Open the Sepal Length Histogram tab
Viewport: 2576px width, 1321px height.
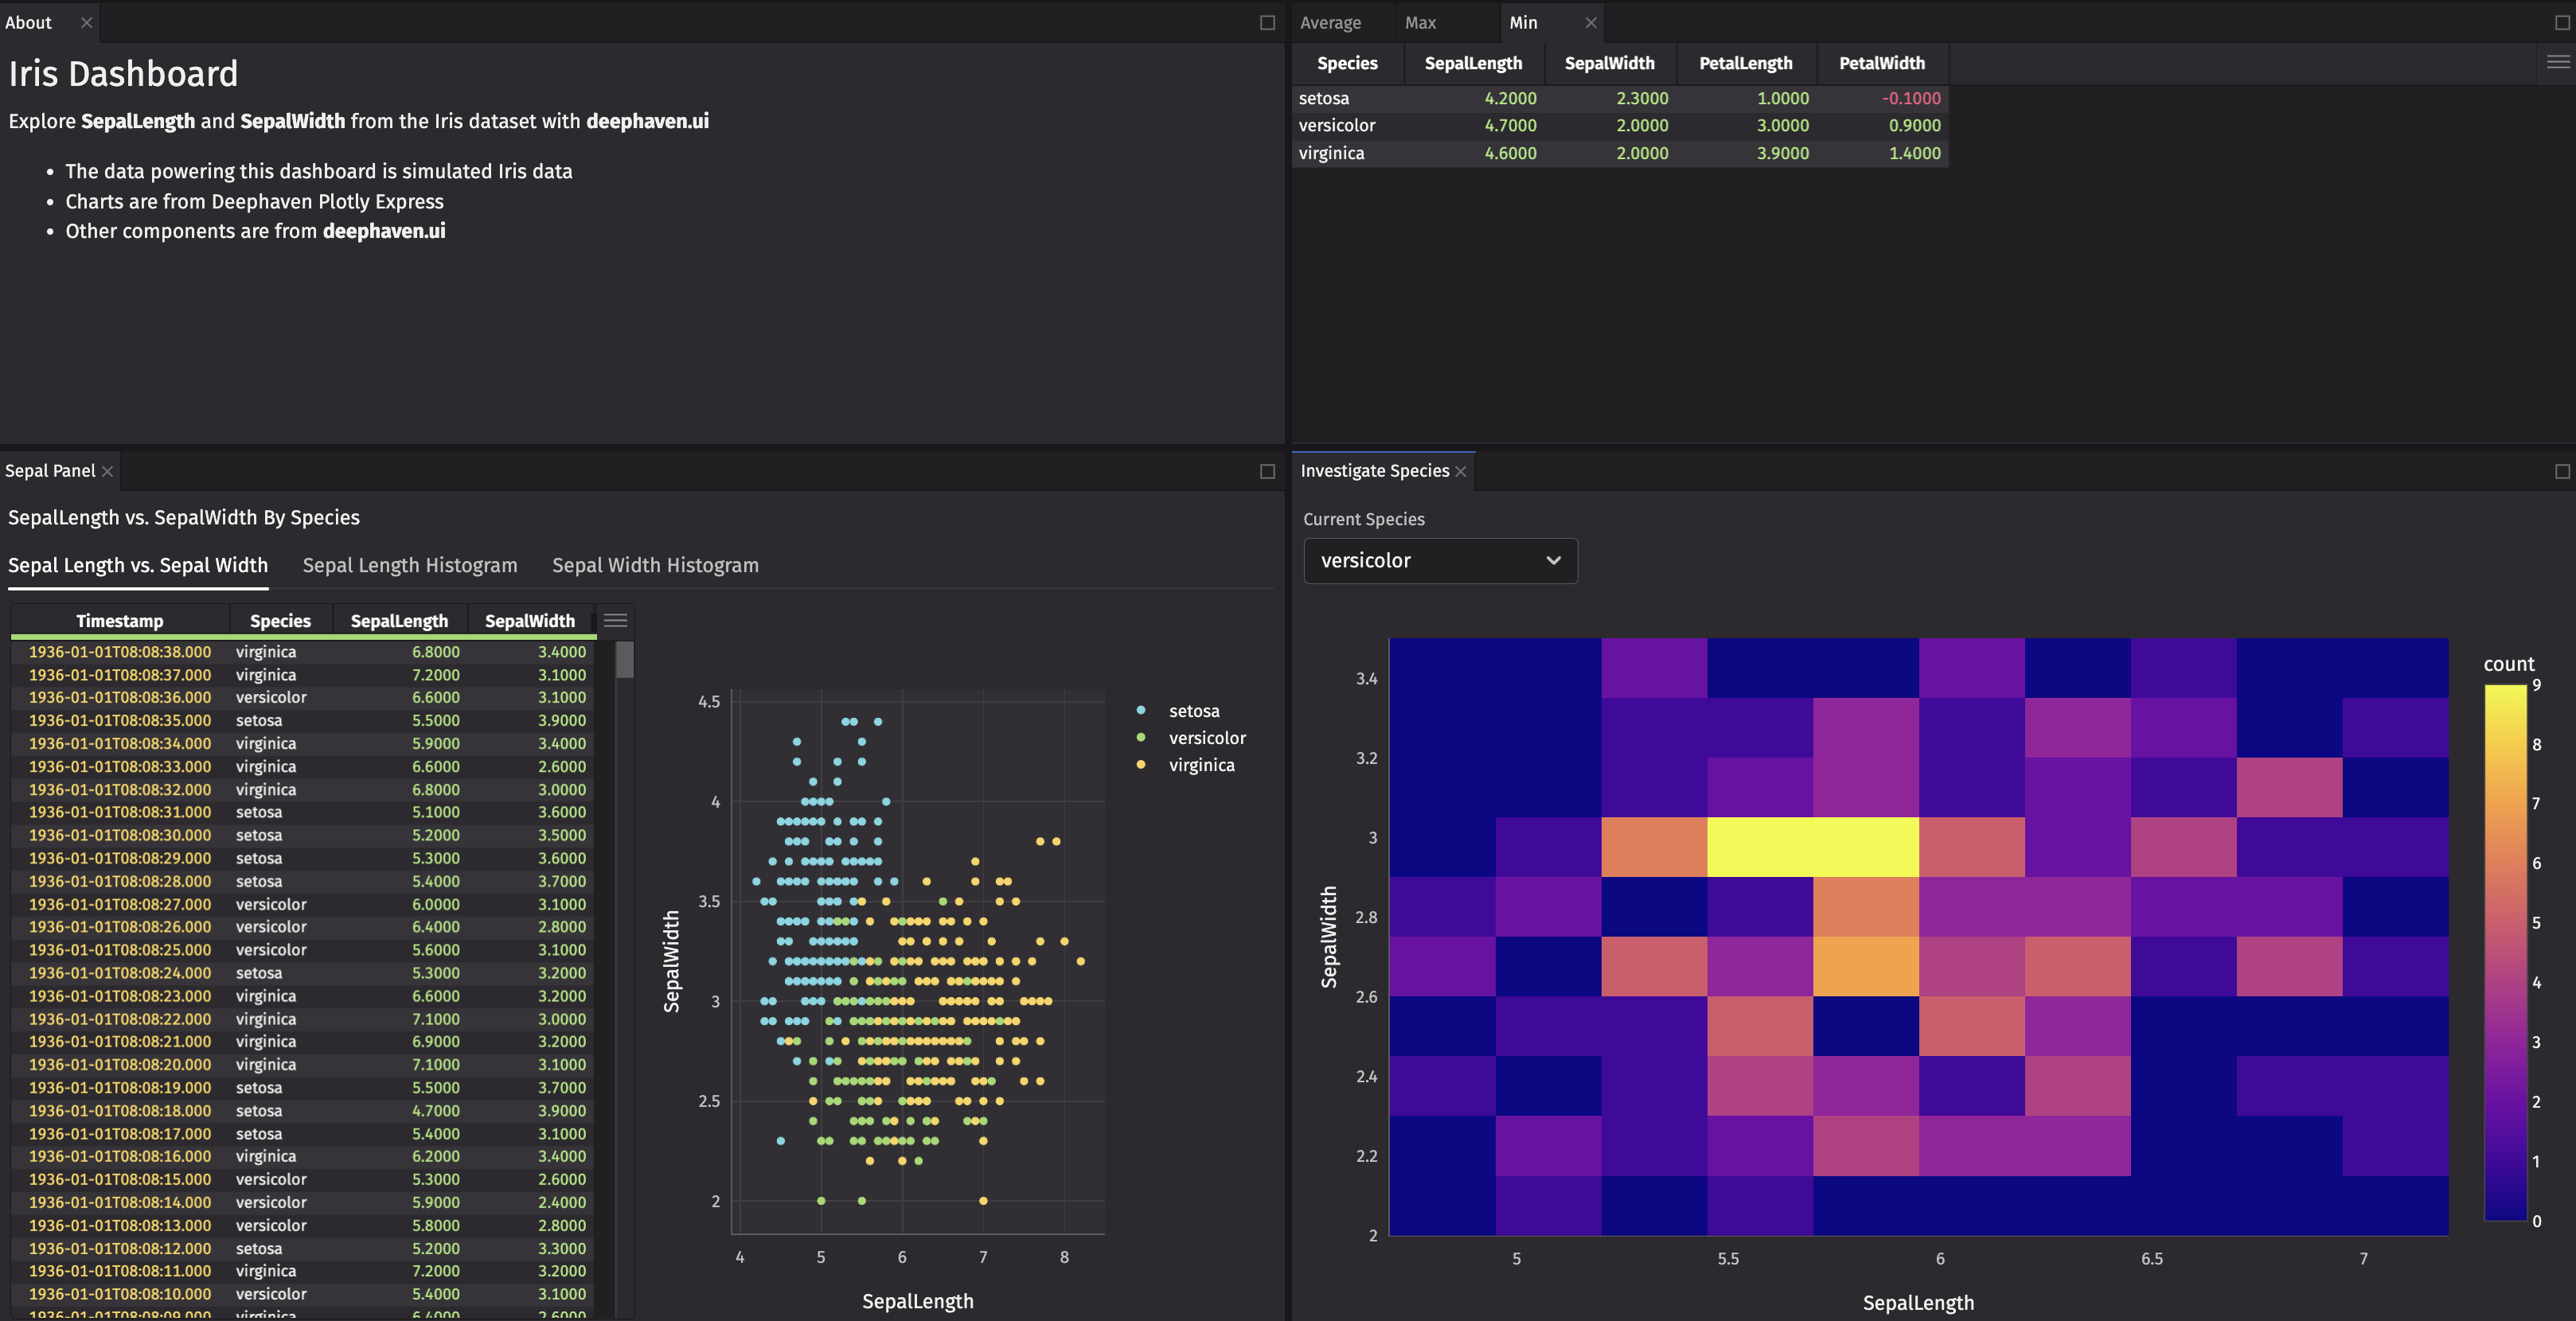(410, 565)
